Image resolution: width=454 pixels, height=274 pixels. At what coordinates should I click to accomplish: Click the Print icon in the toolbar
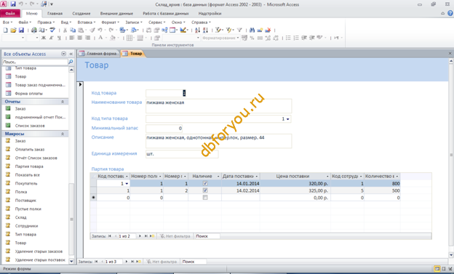(x=34, y=30)
